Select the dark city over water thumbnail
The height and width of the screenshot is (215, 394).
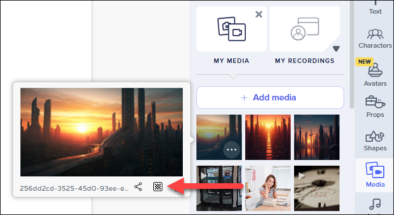click(317, 137)
